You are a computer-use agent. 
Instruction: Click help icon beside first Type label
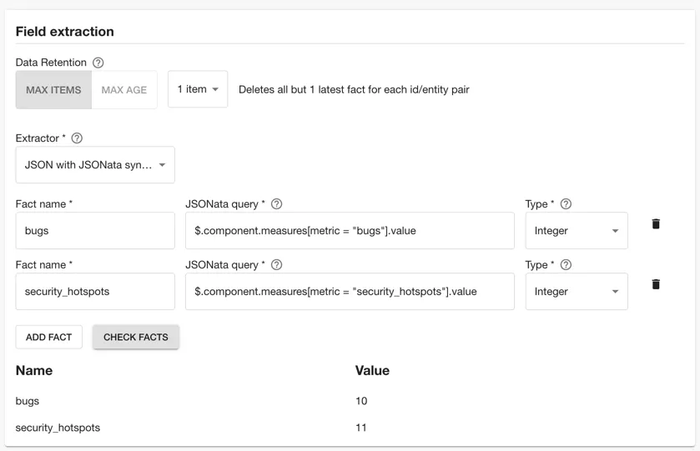click(x=566, y=204)
